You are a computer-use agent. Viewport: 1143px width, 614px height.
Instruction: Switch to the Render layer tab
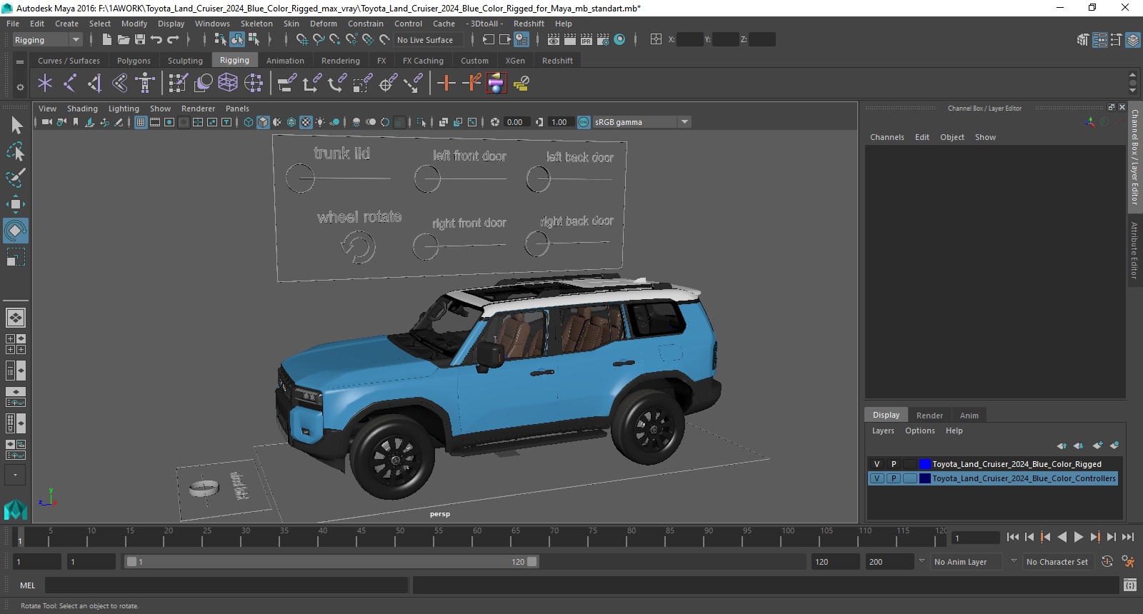[929, 415]
